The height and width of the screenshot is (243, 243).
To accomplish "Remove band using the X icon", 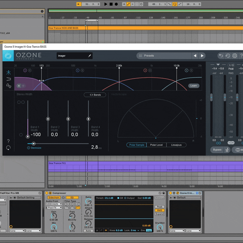I will (19, 86).
